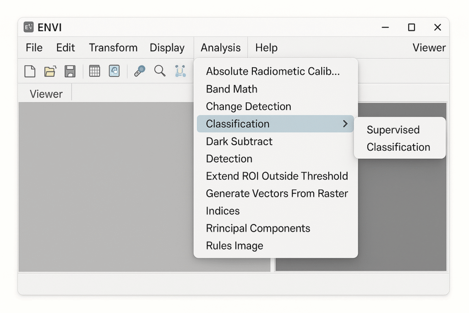Select Detection from the Analysis menu
The height and width of the screenshot is (313, 469).
[275, 159]
